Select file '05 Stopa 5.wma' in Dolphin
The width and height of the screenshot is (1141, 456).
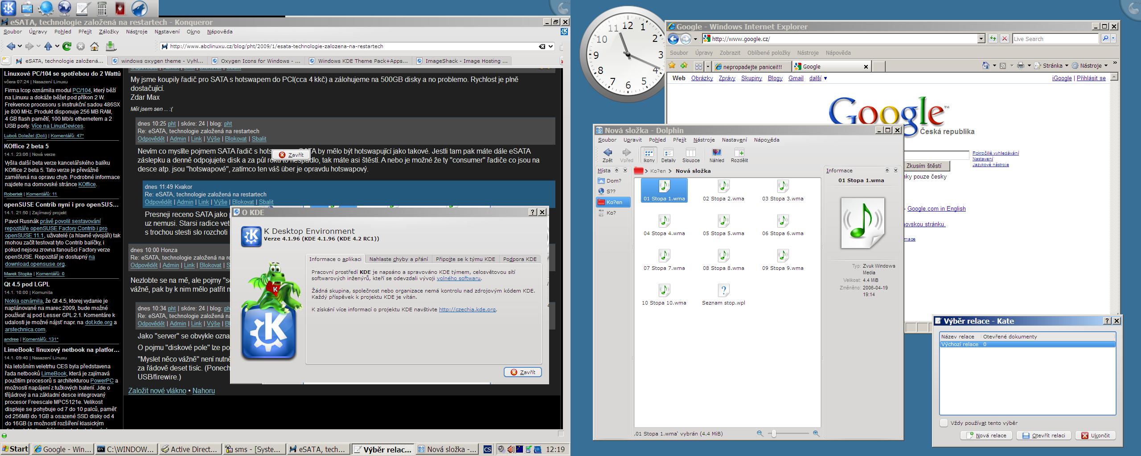point(723,224)
